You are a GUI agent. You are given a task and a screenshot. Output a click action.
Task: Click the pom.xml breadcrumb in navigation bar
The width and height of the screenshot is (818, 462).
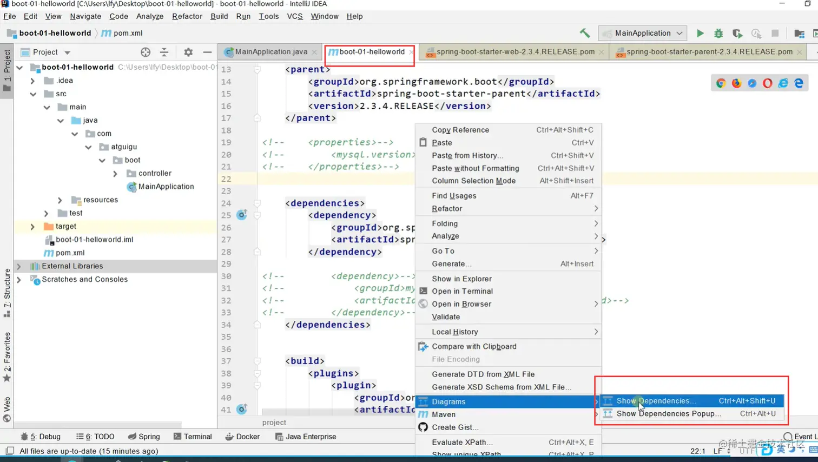tap(123, 33)
